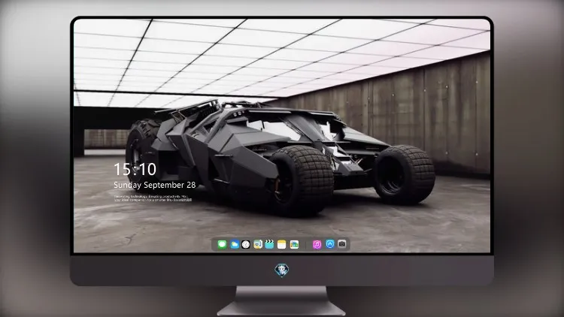Open the yellow Notes app in the dock
The image size is (564, 317).
point(282,244)
